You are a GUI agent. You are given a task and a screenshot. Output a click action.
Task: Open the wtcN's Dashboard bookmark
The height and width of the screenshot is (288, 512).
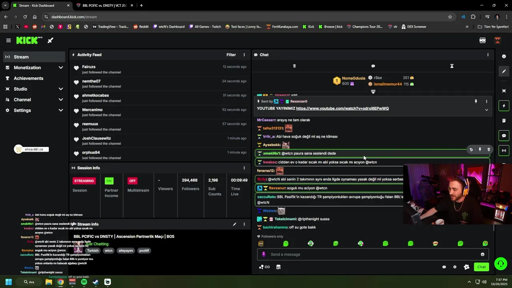169,27
